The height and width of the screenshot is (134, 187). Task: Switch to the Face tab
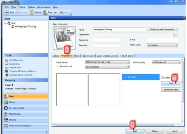tap(77, 56)
